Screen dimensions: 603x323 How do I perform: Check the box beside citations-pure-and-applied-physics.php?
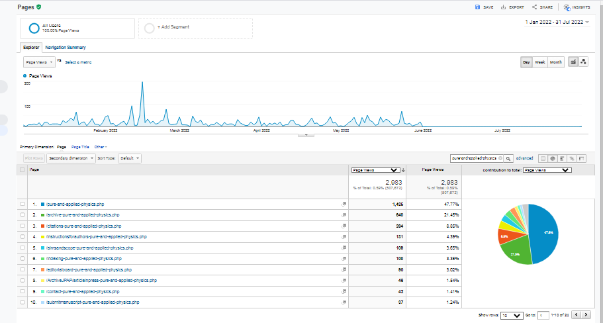23,226
